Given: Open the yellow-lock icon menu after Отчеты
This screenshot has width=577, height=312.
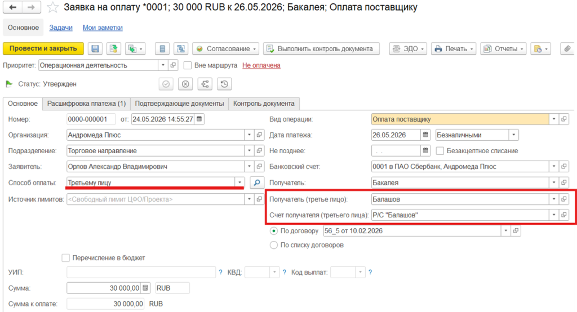Looking at the screenshot, I should point(540,48).
